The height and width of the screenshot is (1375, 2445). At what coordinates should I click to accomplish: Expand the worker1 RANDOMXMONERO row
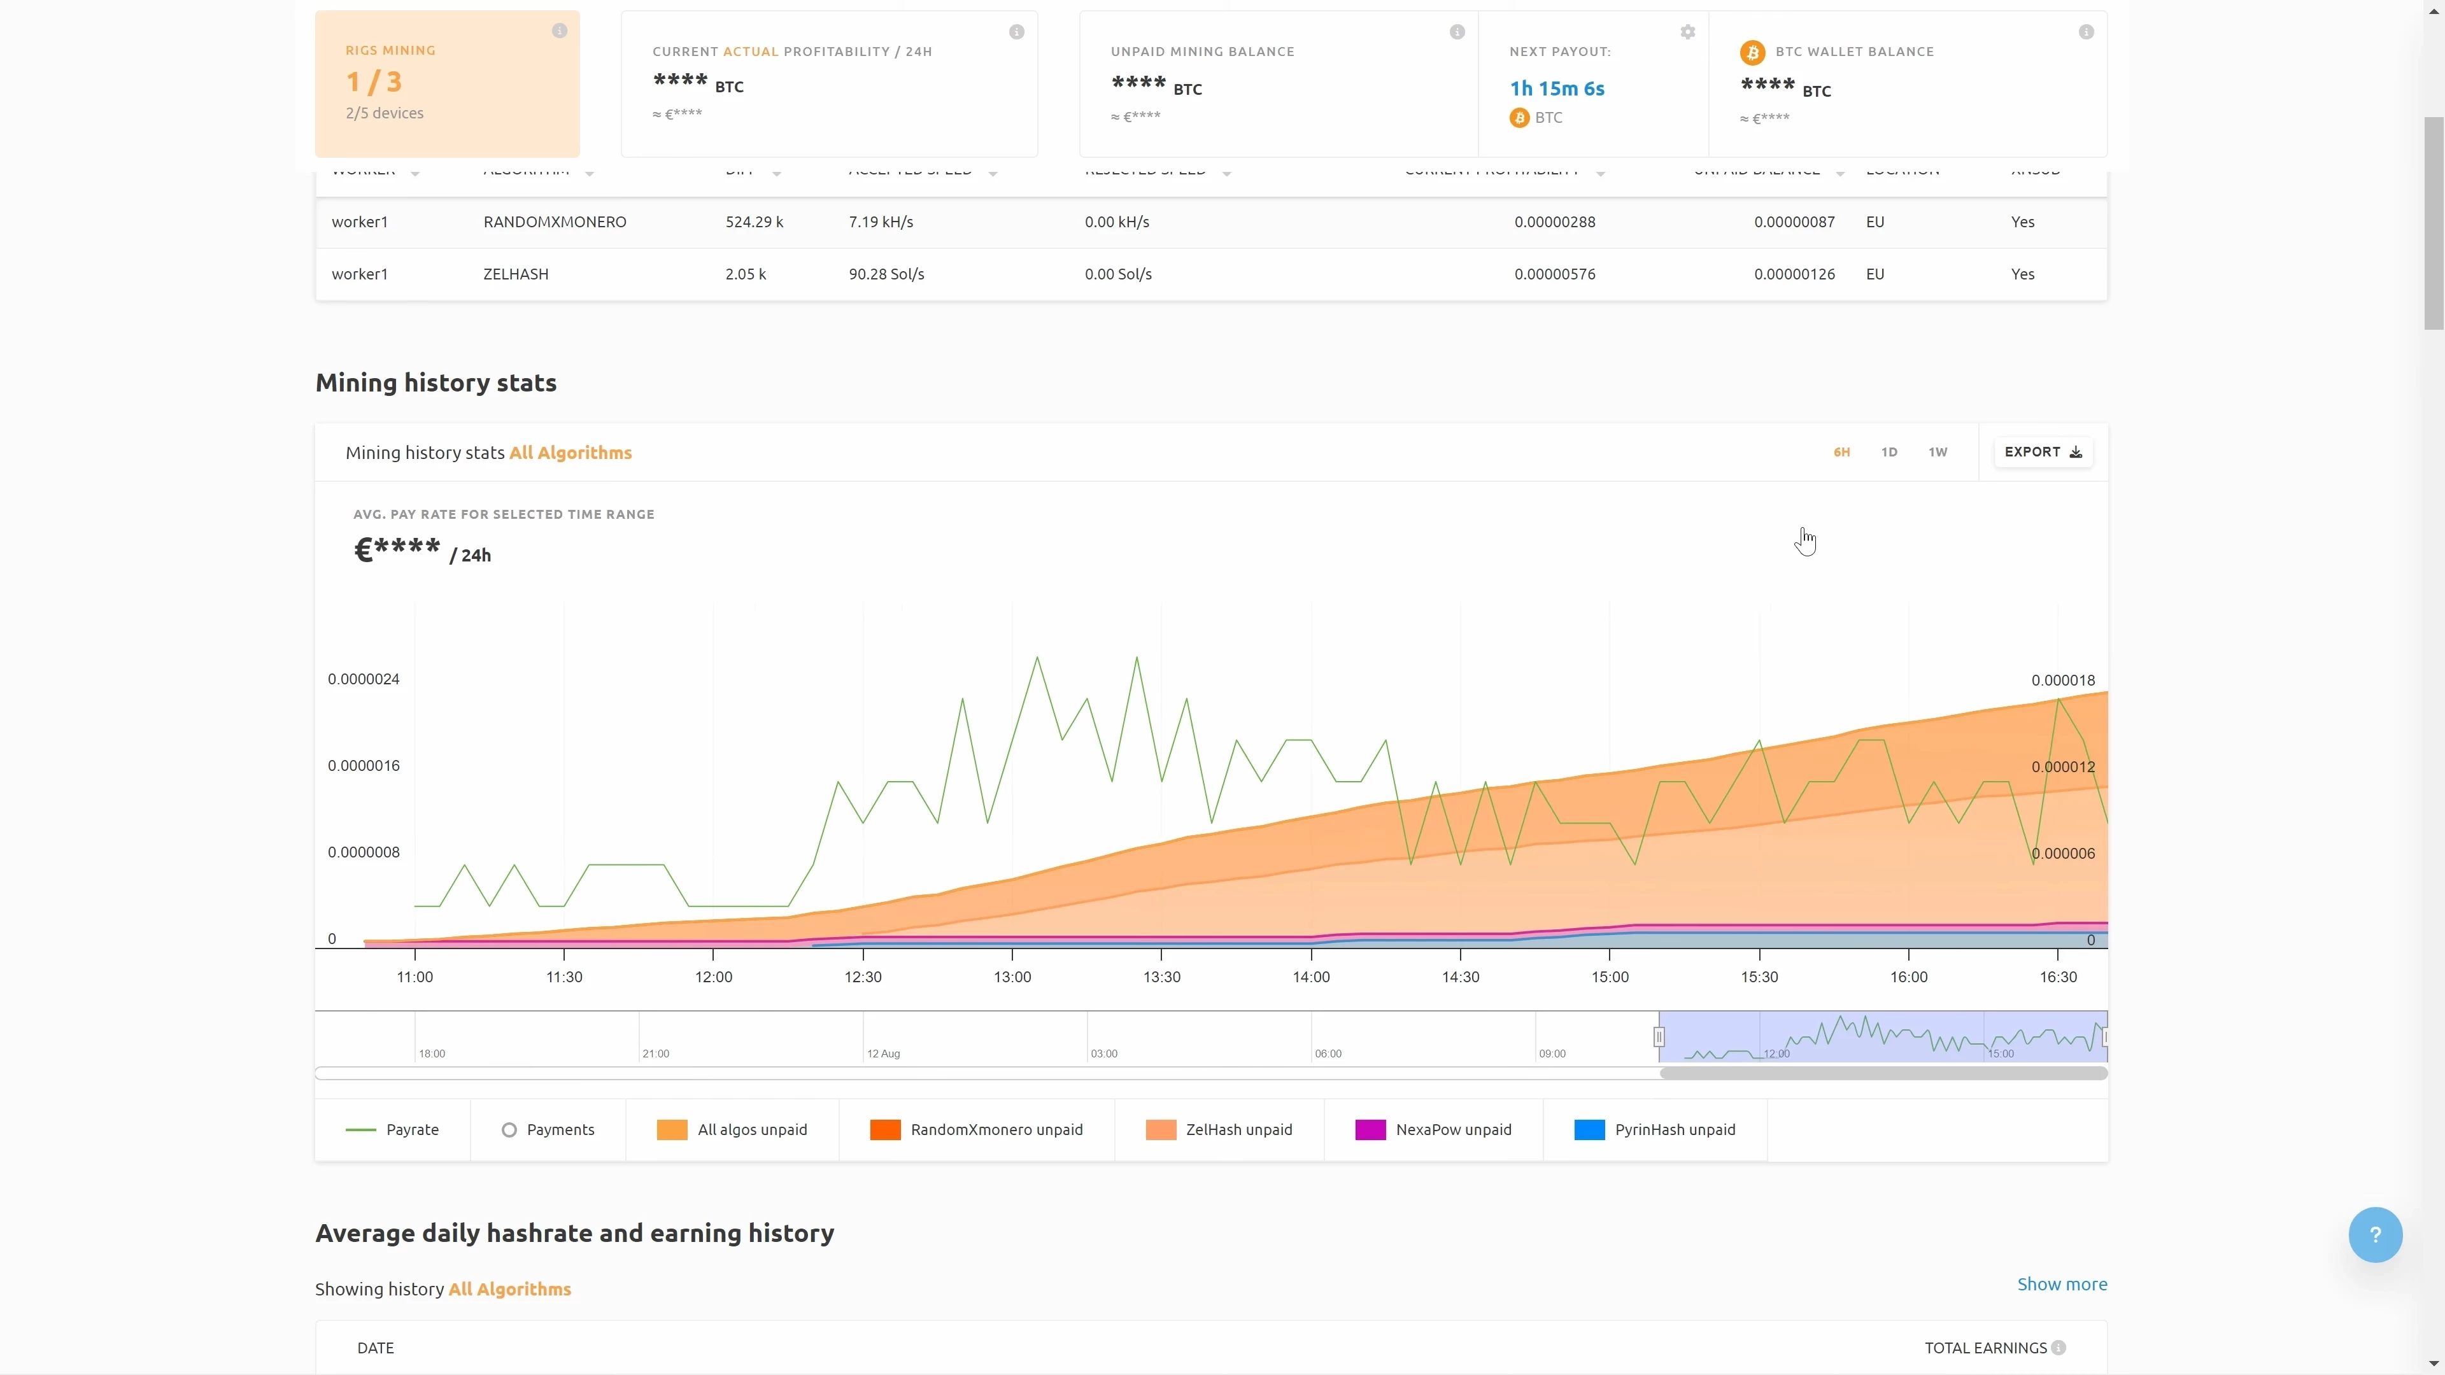[1211, 222]
